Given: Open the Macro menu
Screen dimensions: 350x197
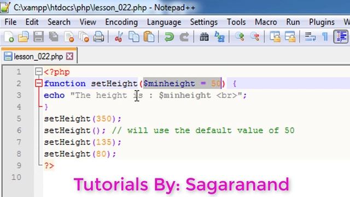Looking at the screenshot, I should 266,22.
